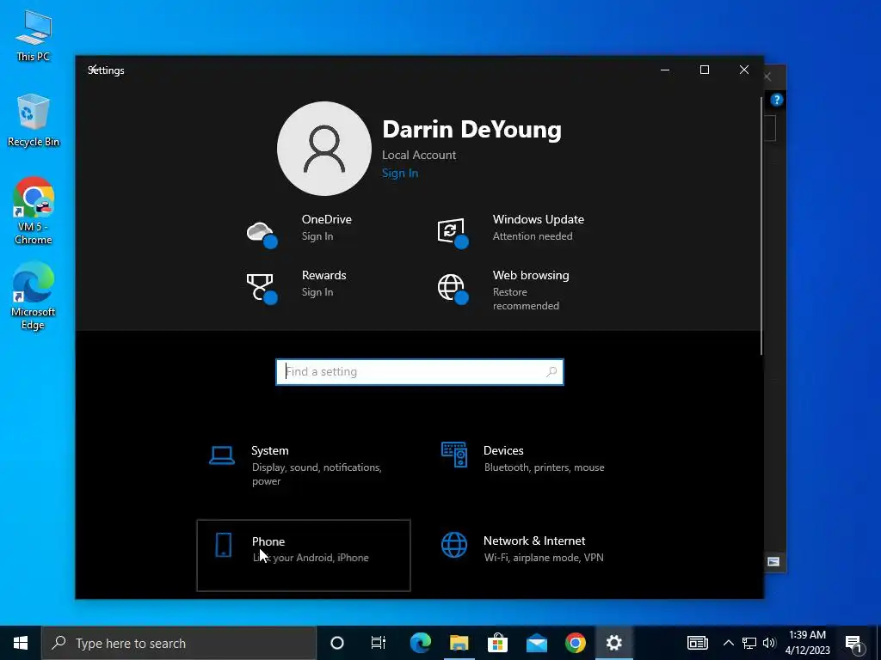Open the Windows Update status icon
This screenshot has height=660, width=881.
453,233
